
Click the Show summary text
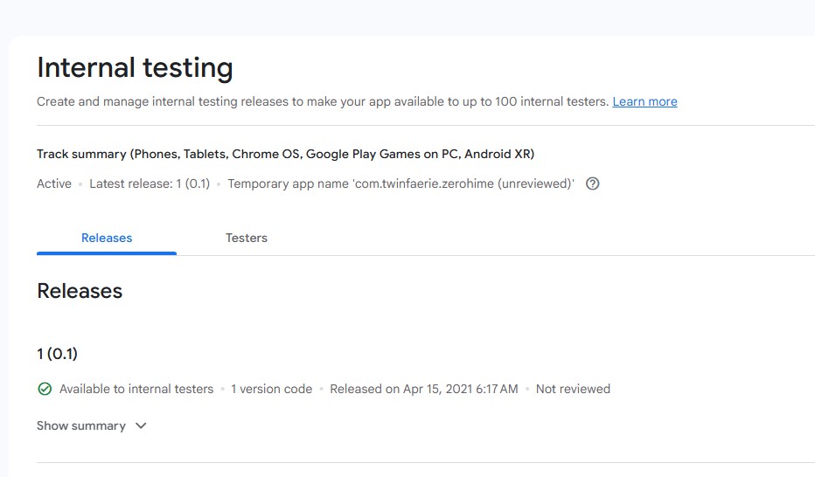point(81,425)
